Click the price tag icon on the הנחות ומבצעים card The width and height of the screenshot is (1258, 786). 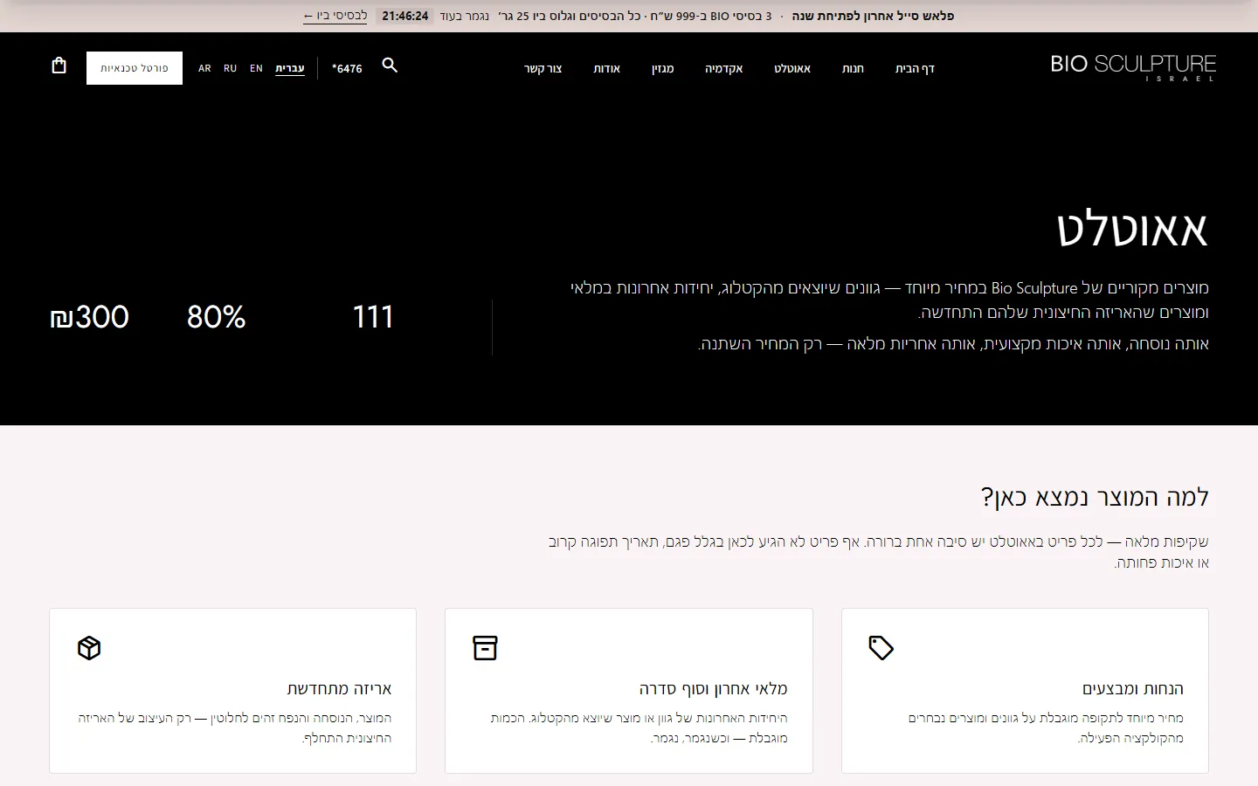pos(881,648)
